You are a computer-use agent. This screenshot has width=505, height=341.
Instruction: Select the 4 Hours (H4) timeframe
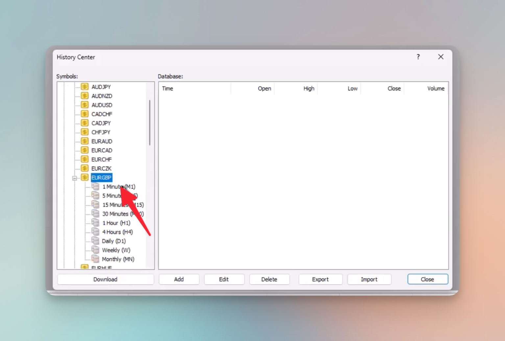(117, 232)
